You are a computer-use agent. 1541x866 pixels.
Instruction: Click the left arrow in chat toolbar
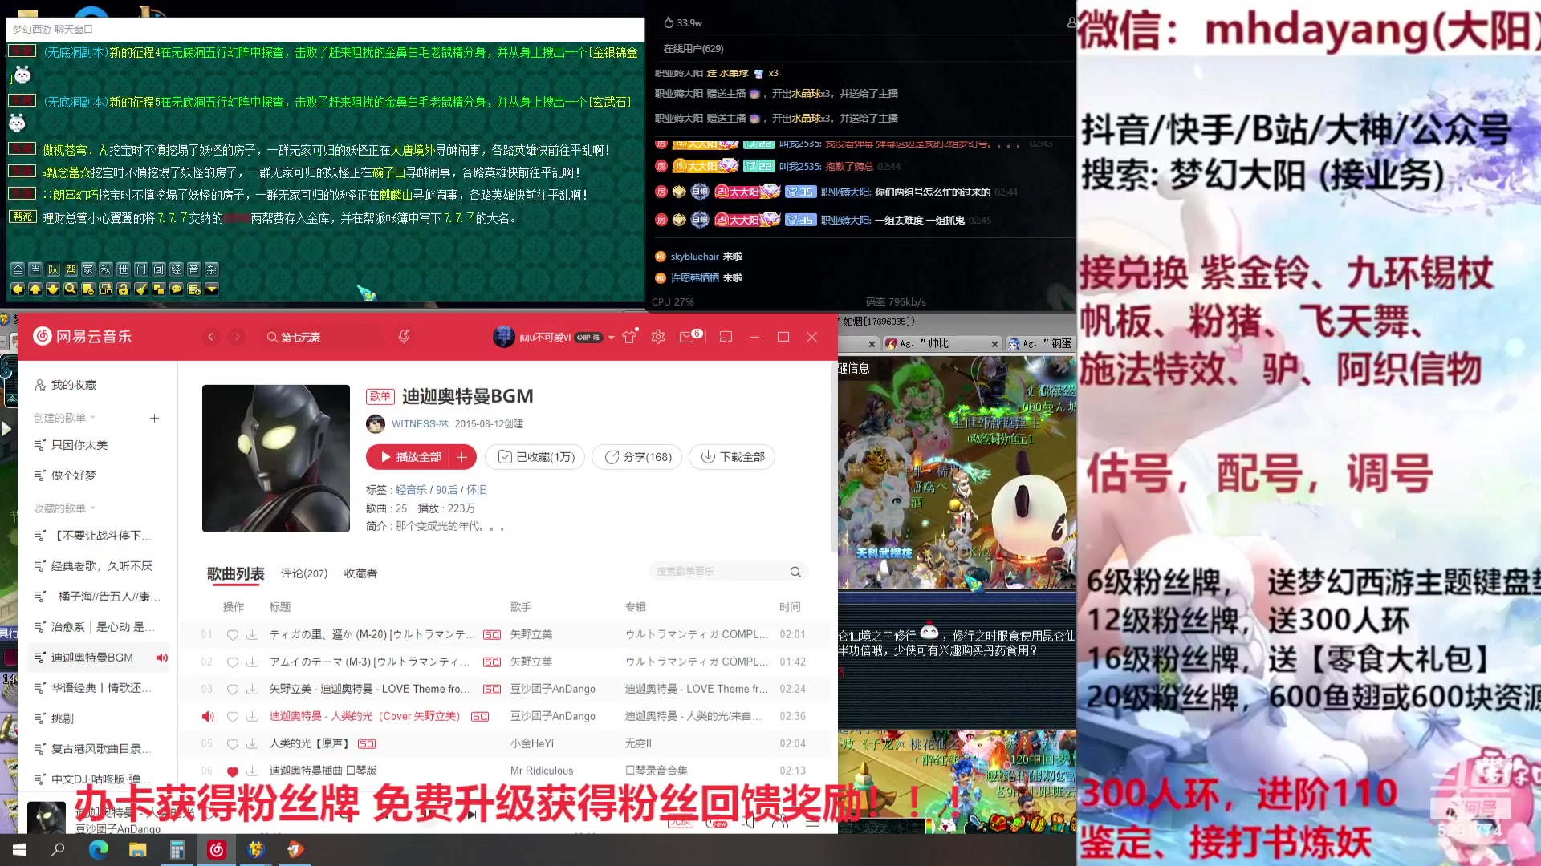(18, 289)
